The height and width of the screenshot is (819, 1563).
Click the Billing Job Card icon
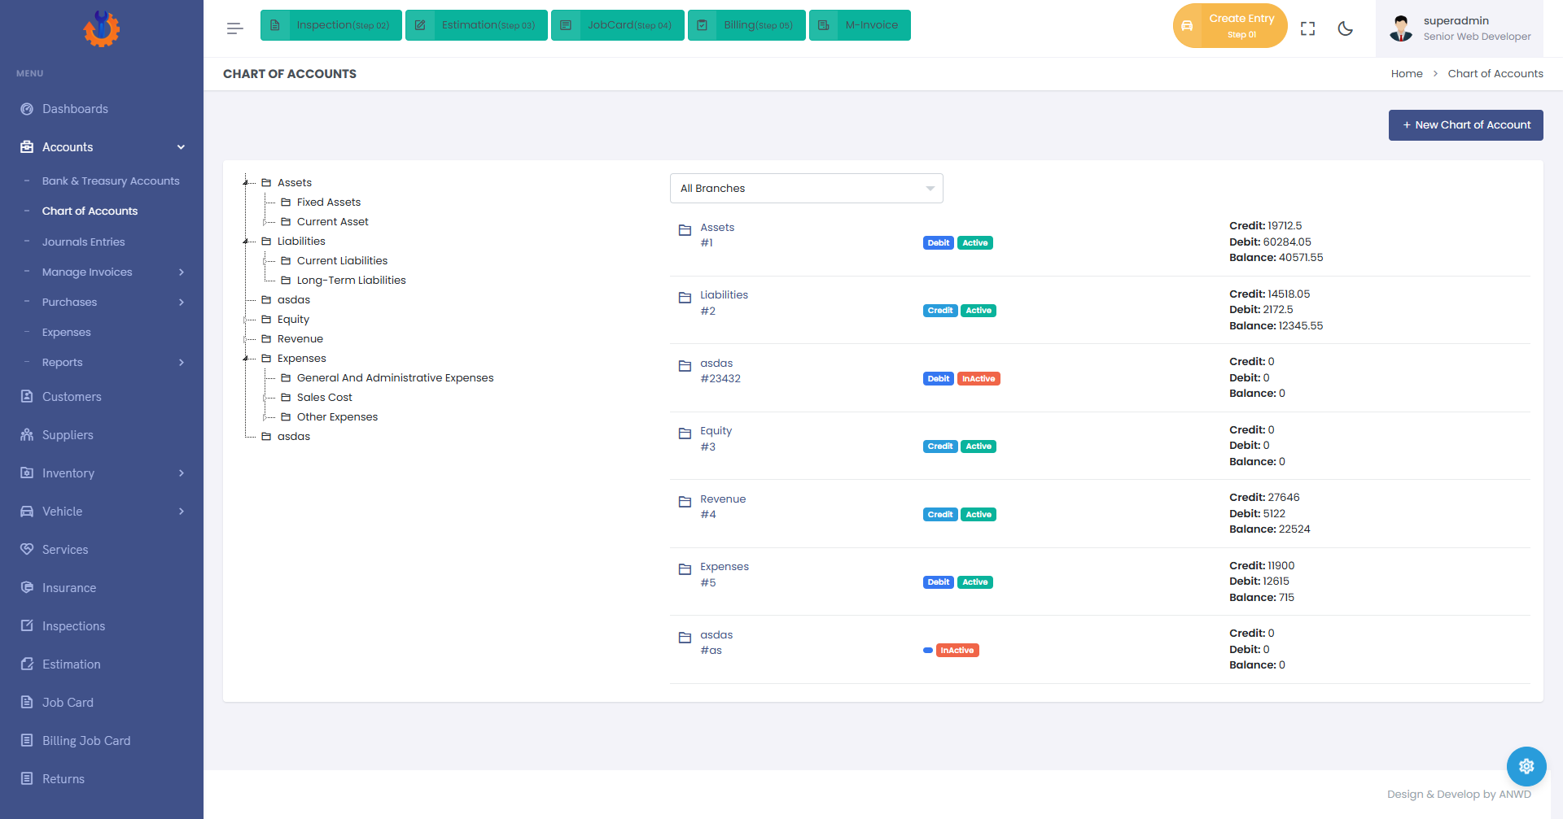27,741
